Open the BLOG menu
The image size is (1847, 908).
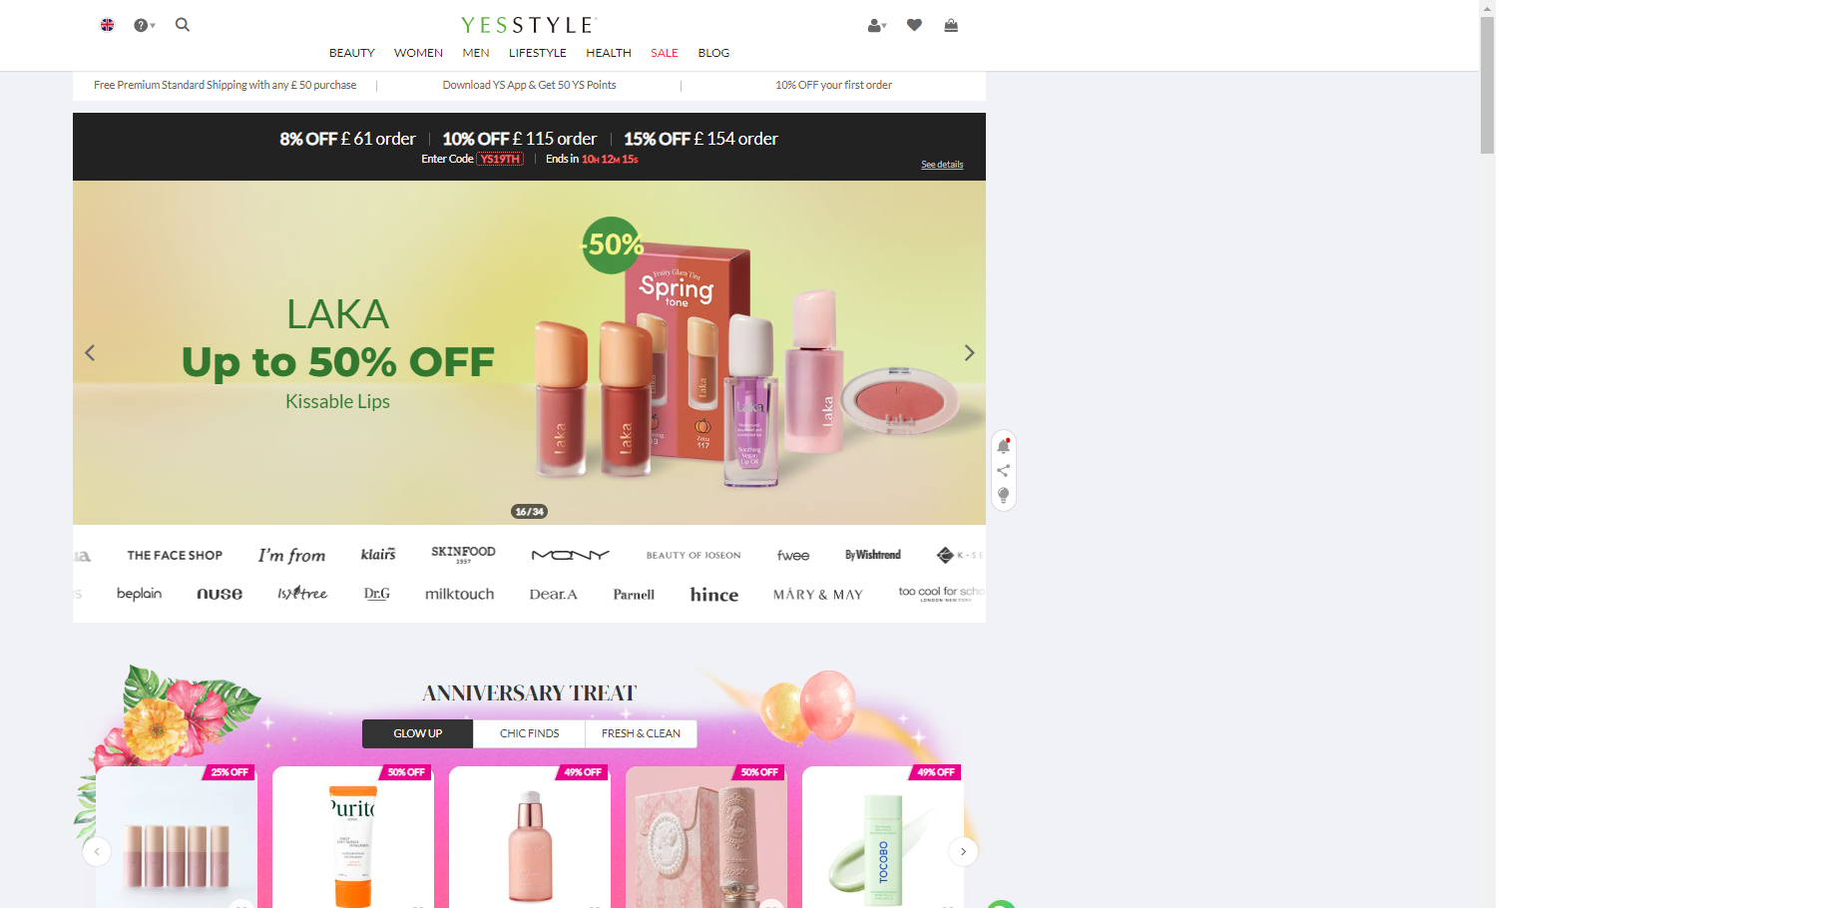pyautogui.click(x=713, y=53)
